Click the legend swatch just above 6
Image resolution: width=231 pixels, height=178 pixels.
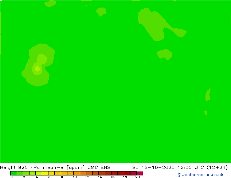click(51, 173)
